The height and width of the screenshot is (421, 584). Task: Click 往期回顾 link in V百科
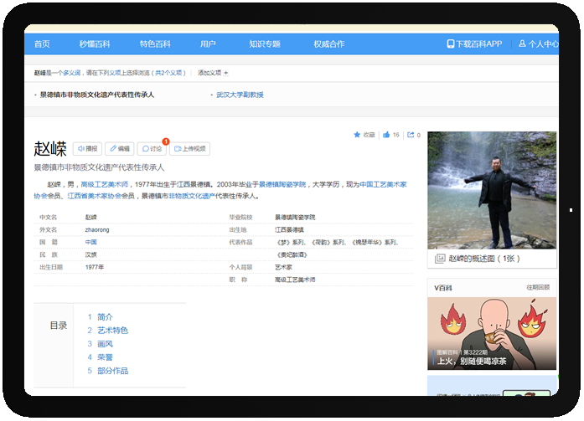pos(538,287)
